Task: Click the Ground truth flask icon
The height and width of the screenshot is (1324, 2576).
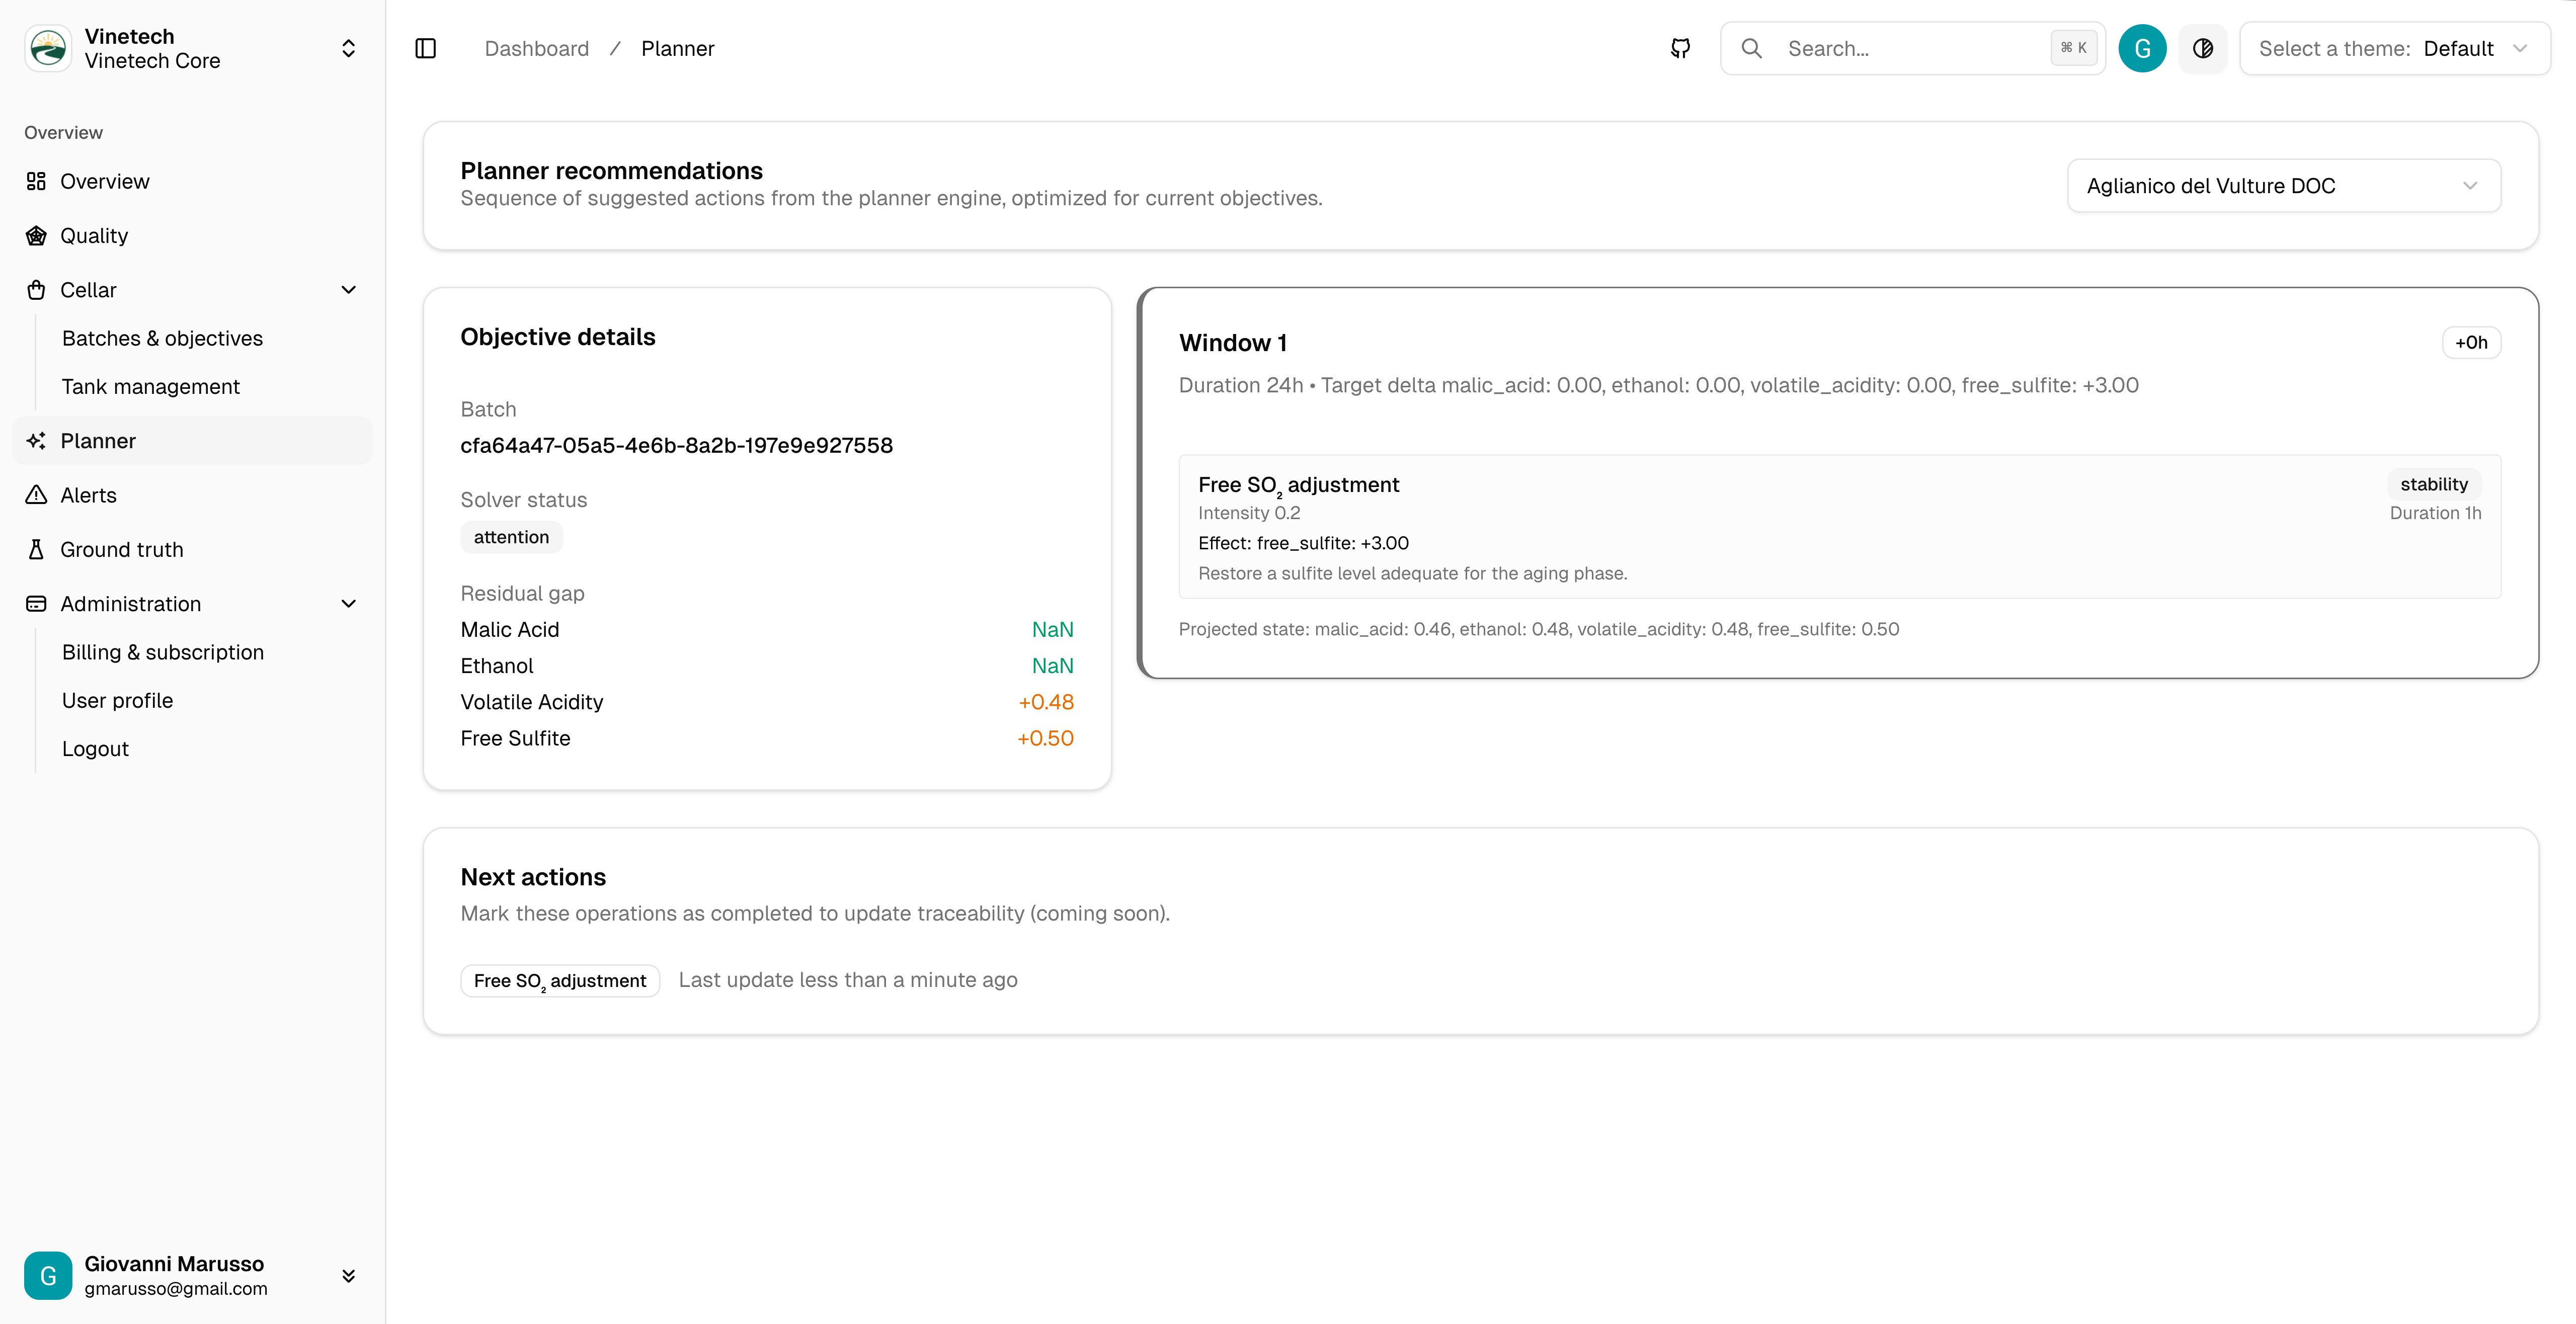Action: click(36, 549)
